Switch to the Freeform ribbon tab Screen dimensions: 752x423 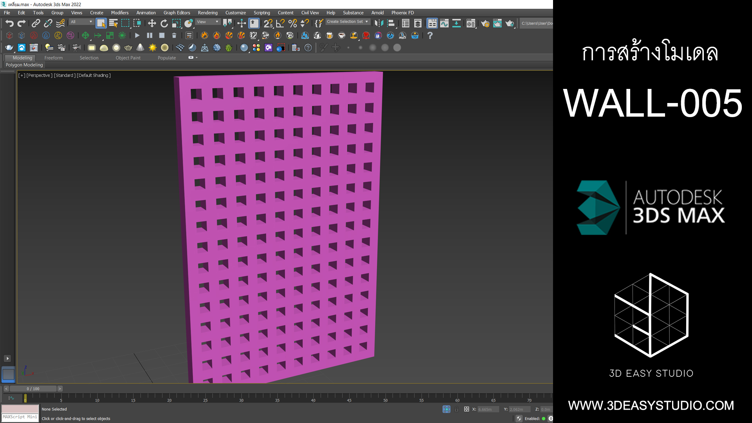coord(53,58)
